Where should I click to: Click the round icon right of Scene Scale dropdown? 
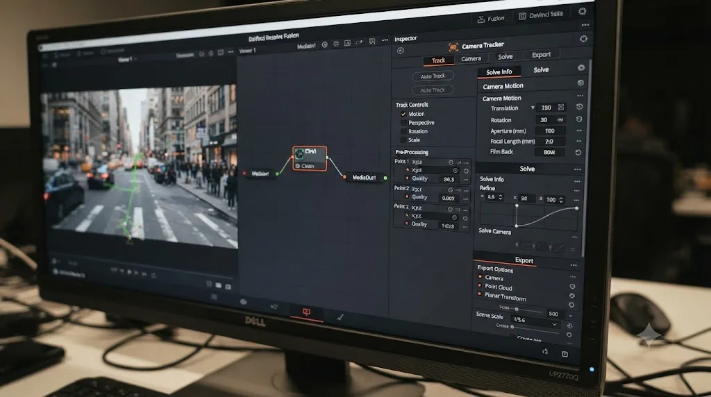(569, 326)
